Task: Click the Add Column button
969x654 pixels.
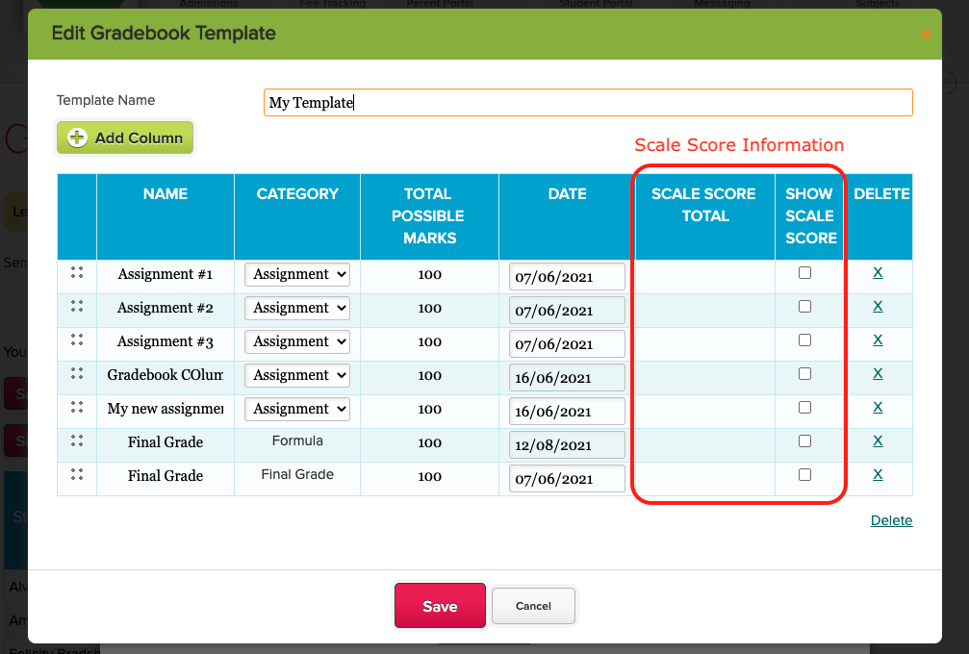Action: [125, 138]
